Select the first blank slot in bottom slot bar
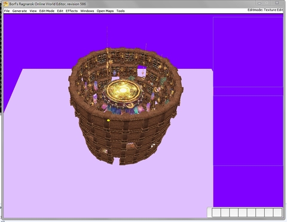 (216, 212)
